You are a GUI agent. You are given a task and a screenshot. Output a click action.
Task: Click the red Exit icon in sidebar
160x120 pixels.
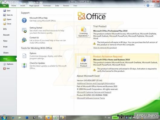[5, 69]
